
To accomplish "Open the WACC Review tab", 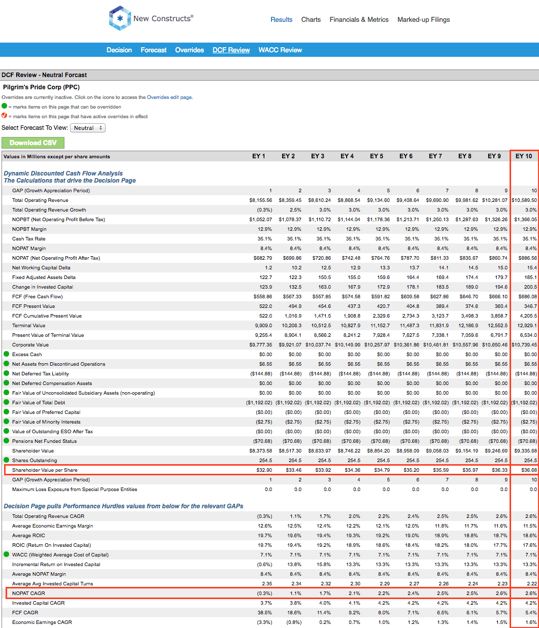I will [280, 50].
